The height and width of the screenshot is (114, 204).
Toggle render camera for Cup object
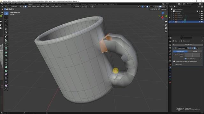click(202, 22)
